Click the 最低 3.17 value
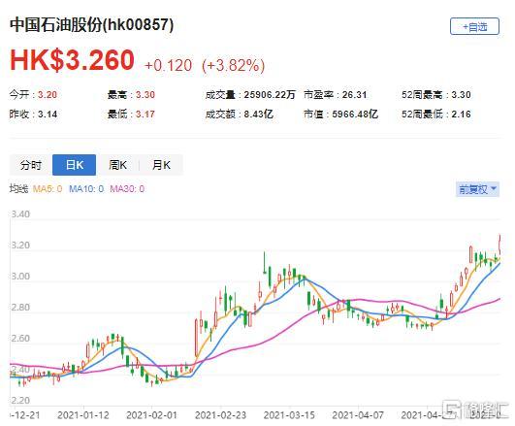The image size is (515, 426). coord(145,115)
